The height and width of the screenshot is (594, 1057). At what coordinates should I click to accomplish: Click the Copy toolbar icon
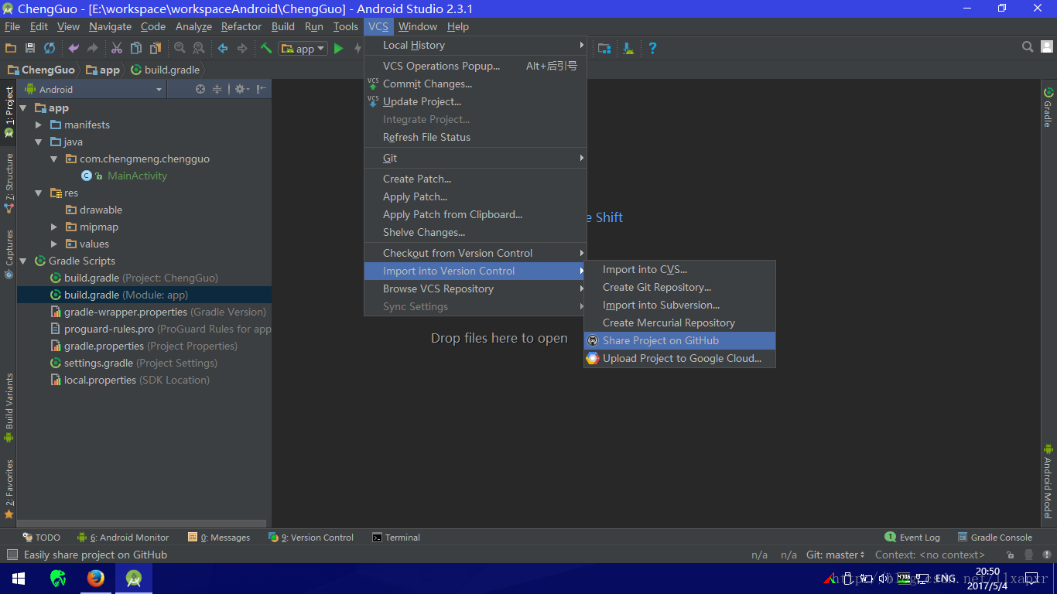click(x=136, y=48)
